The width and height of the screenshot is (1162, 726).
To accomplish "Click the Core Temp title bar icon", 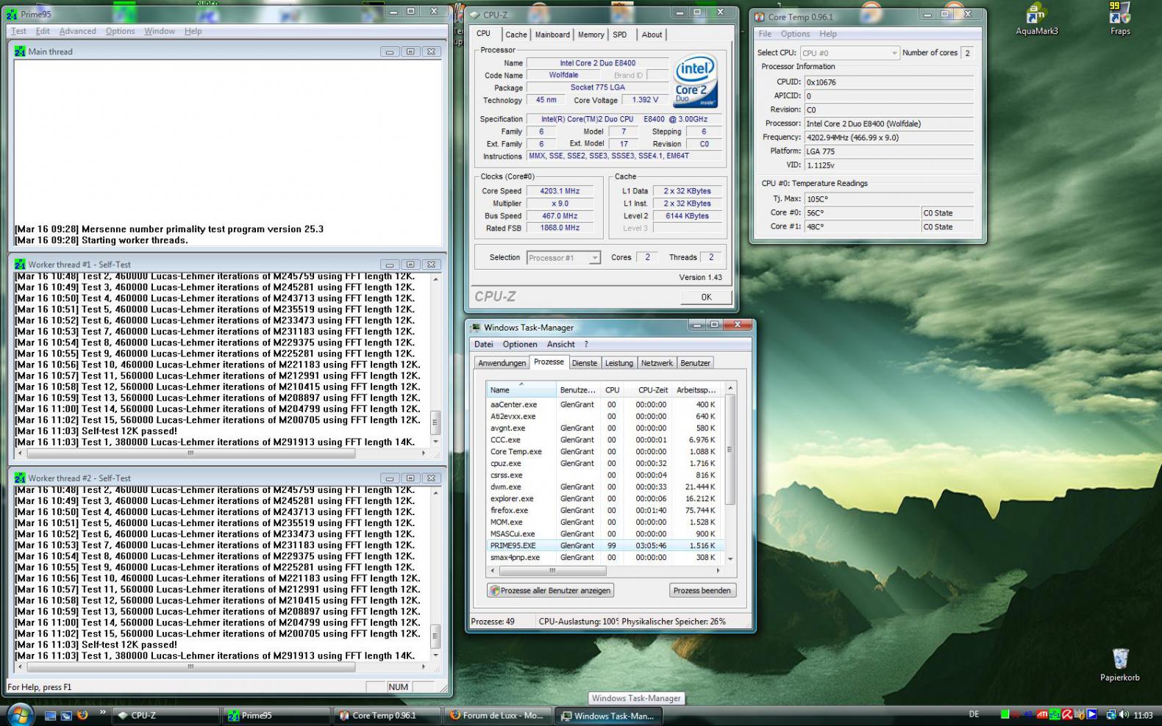I will [x=760, y=17].
